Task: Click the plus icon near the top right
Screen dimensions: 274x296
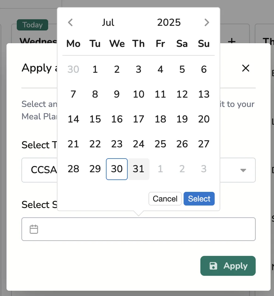Action: (232, 42)
